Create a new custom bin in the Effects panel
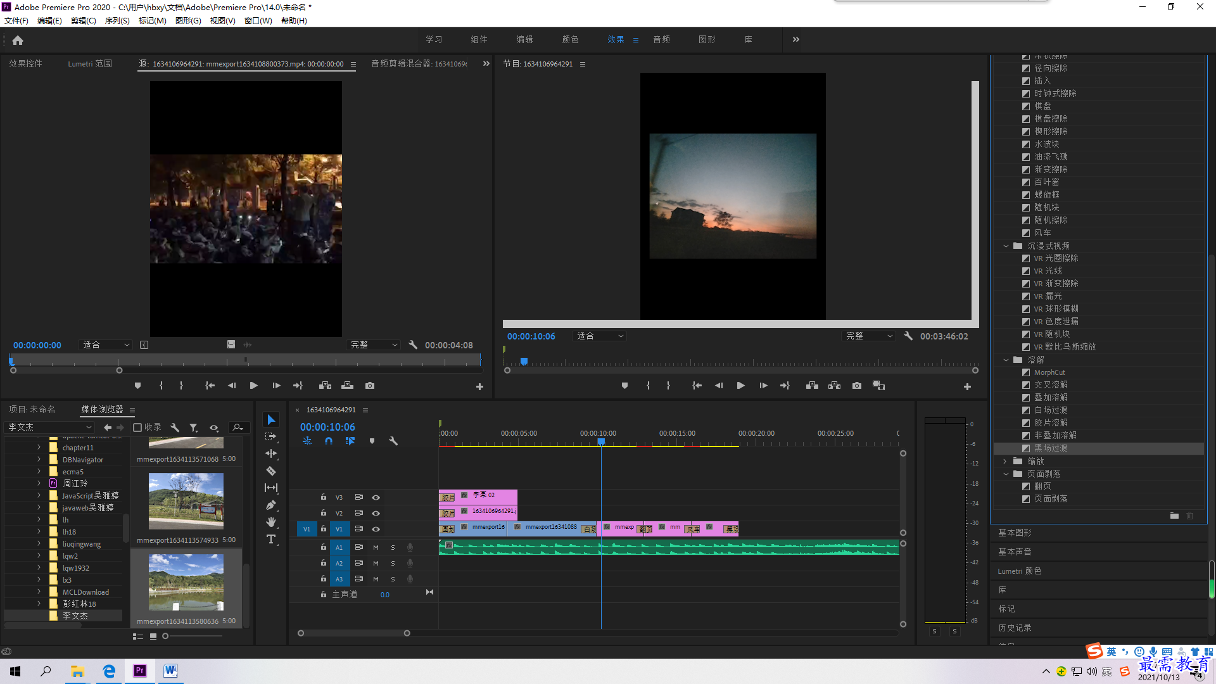This screenshot has height=684, width=1216. [x=1174, y=516]
